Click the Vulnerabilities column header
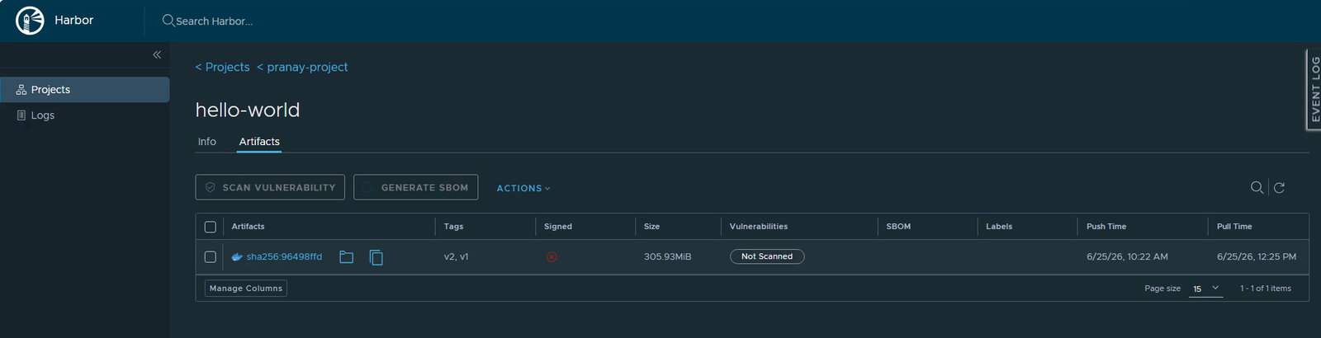1321x338 pixels. click(x=759, y=227)
